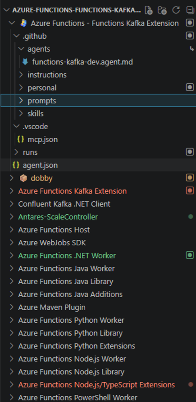Click the orange status badge on dobby row
196x402 pixels.
tap(190, 178)
